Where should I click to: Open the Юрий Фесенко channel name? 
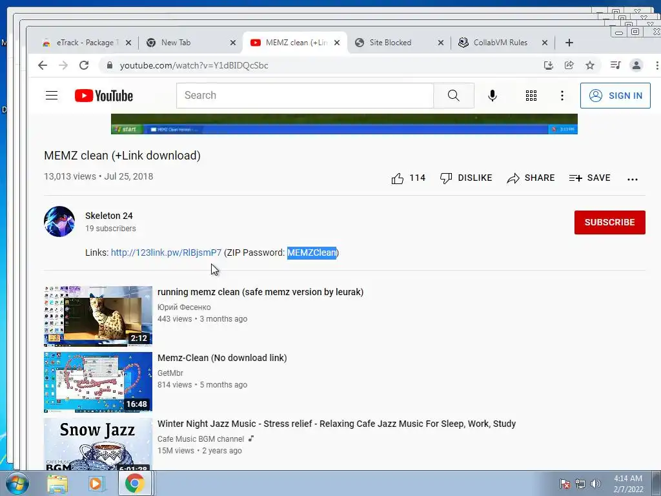click(184, 307)
